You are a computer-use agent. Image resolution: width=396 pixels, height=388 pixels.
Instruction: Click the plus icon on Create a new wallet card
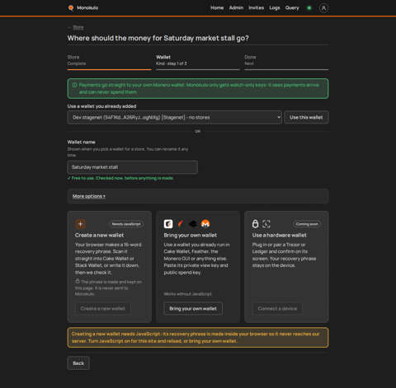[80, 224]
